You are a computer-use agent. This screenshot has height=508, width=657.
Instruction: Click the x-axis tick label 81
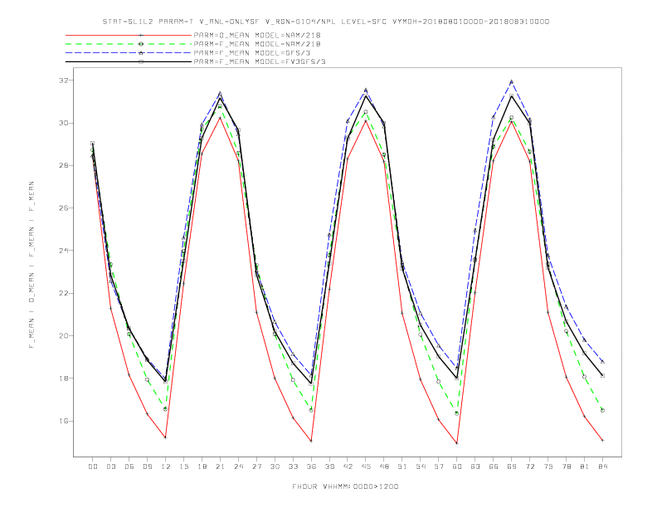click(x=585, y=466)
